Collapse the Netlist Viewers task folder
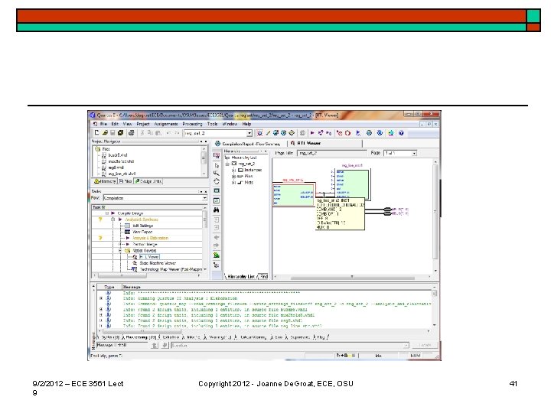The image size is (551, 413). click(120, 251)
